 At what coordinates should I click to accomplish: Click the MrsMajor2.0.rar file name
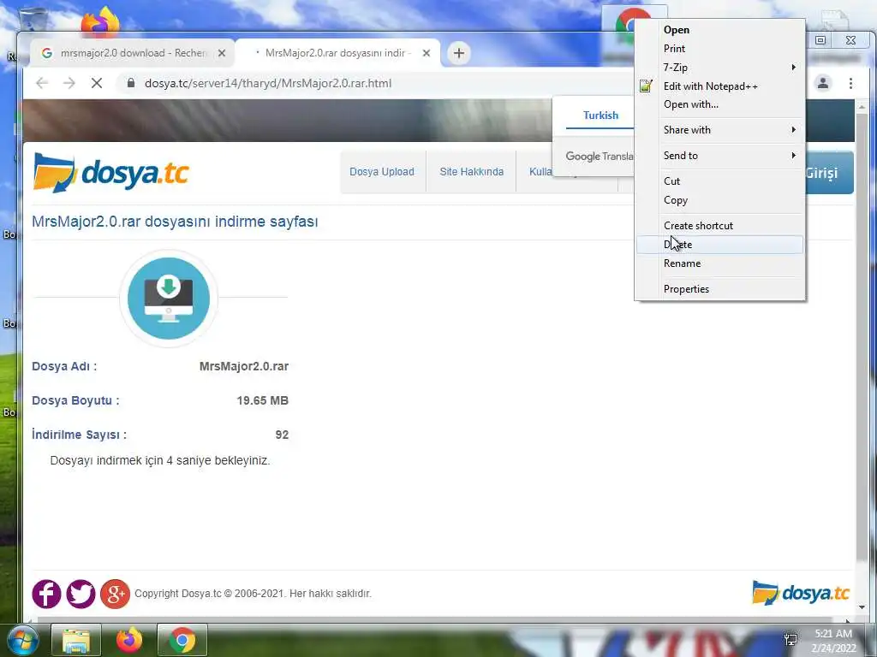pos(244,366)
